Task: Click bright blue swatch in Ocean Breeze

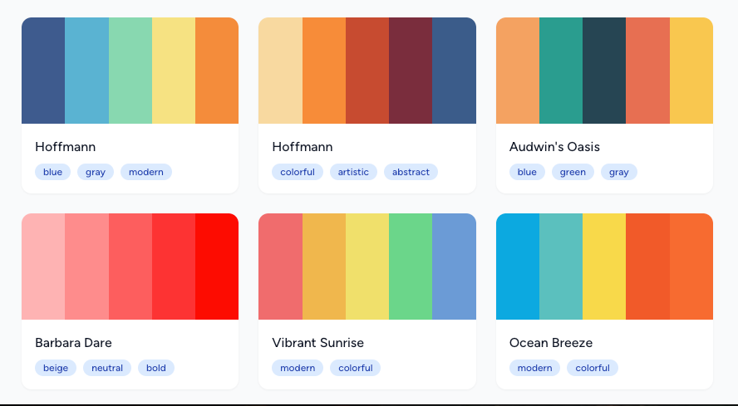Action: [518, 267]
